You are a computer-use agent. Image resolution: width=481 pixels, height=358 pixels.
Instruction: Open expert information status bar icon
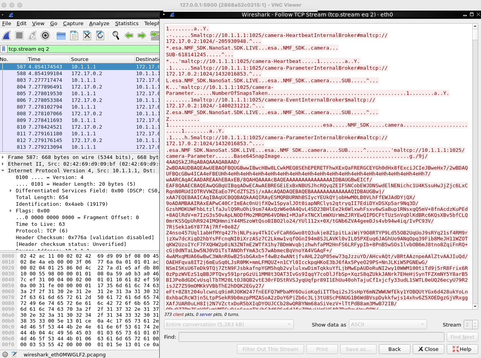pyautogui.click(x=5, y=354)
